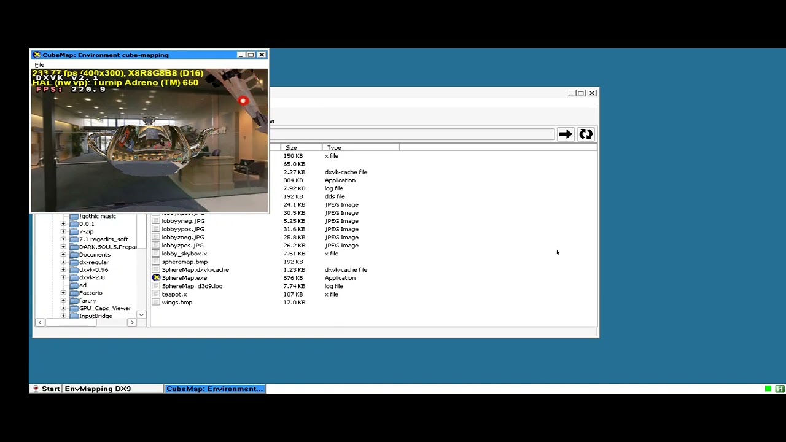Click the spheremap.bmp file icon
Viewport: 786px width, 442px height.
pos(156,262)
